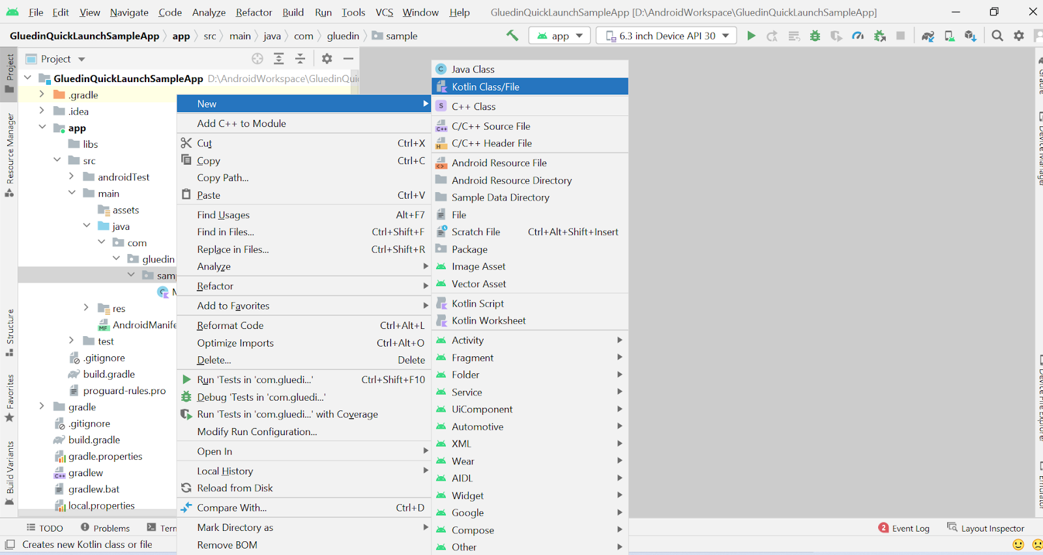This screenshot has width=1043, height=555.
Task: Select Java Class in New submenu
Action: click(x=530, y=69)
